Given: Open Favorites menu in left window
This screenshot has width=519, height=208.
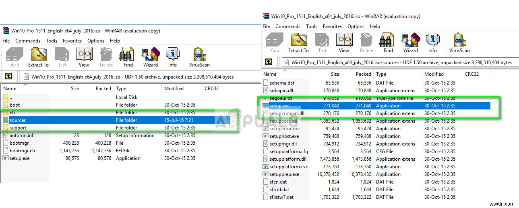Looking at the screenshot, I should (x=72, y=41).
